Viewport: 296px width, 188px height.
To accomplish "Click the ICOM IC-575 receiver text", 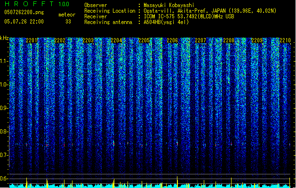I will click(189, 16).
